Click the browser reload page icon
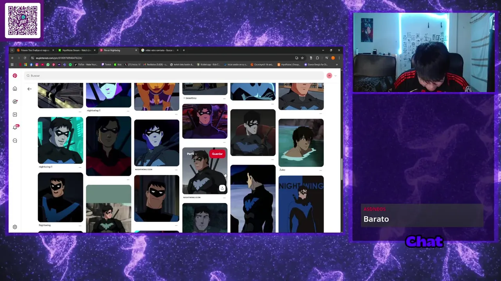This screenshot has height=281, width=501. coord(25,58)
